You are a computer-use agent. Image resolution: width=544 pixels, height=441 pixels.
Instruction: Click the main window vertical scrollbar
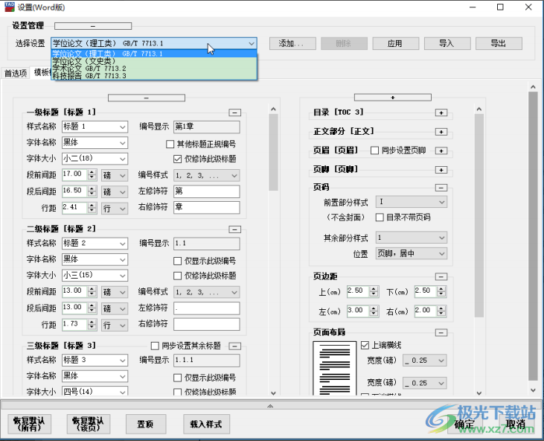click(533, 236)
